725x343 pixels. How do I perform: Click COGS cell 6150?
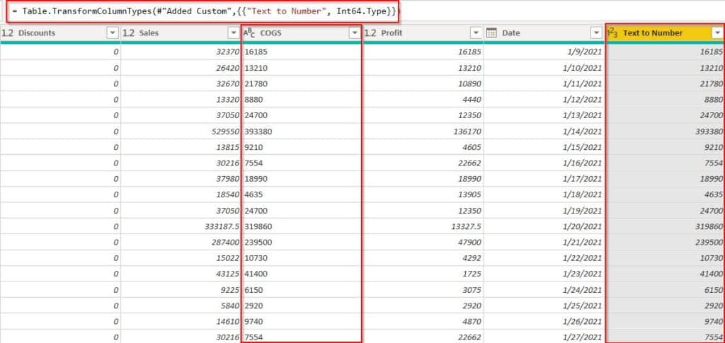302,290
